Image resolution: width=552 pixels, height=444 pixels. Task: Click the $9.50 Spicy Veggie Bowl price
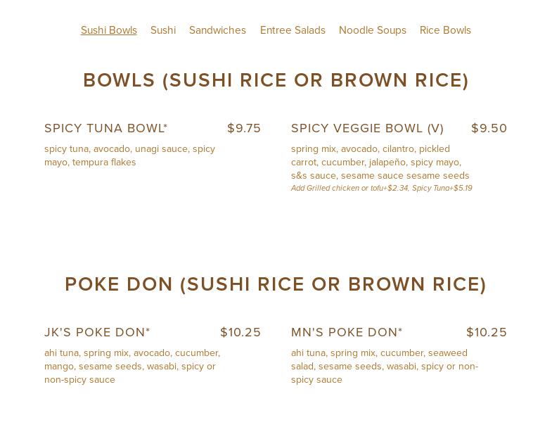(489, 128)
